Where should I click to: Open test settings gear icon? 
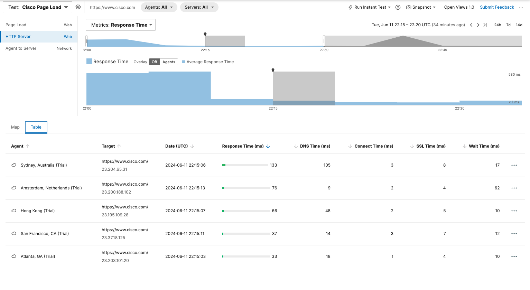(78, 7)
